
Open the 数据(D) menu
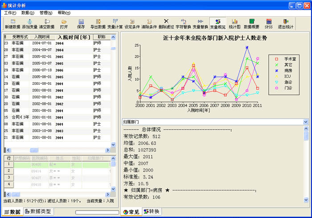28,13
